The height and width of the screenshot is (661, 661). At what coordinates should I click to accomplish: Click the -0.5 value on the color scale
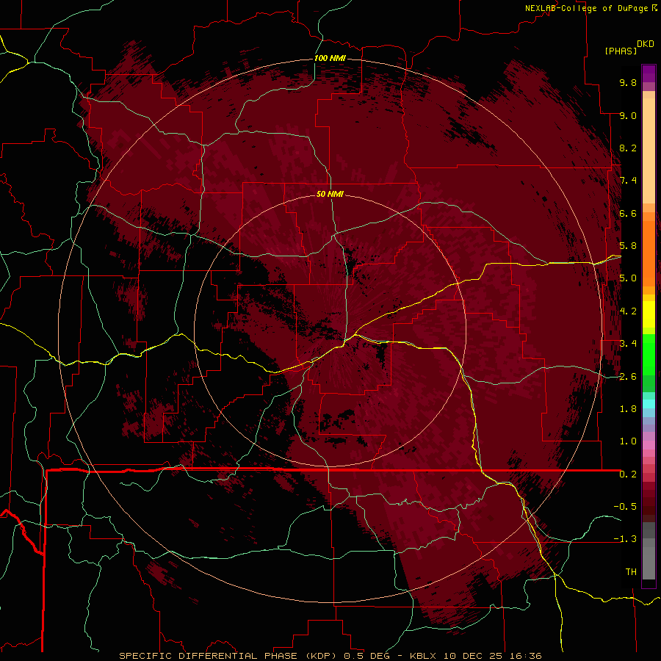[x=625, y=507]
